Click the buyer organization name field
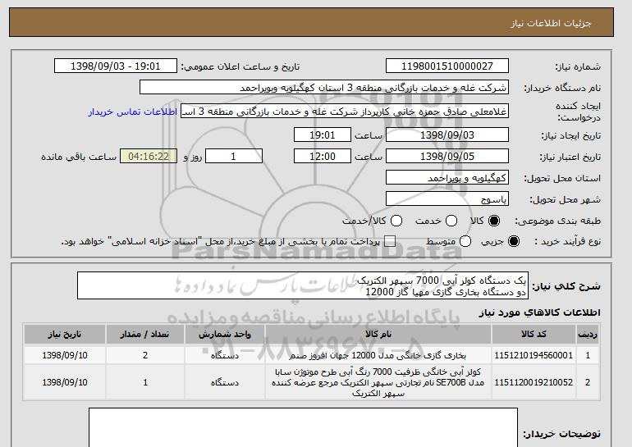 click(324, 88)
